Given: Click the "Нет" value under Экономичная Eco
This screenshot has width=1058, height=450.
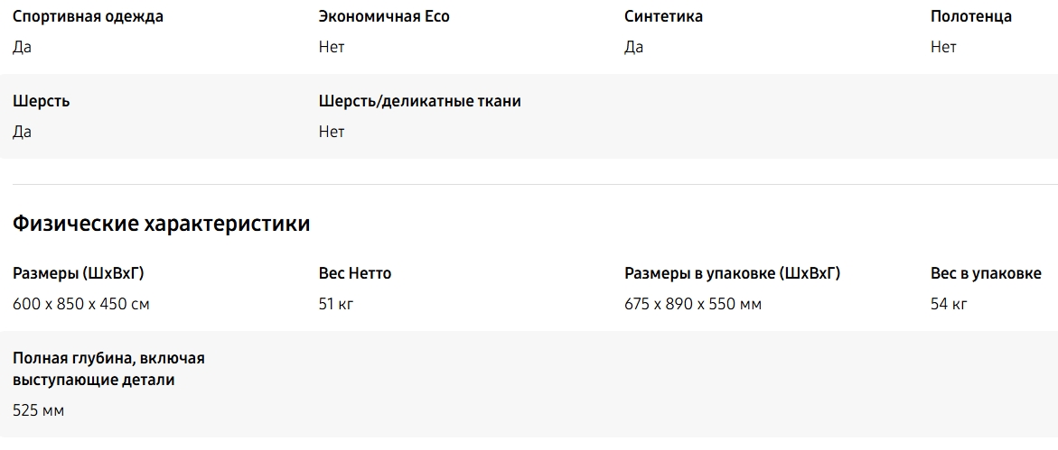Looking at the screenshot, I should [x=332, y=47].
